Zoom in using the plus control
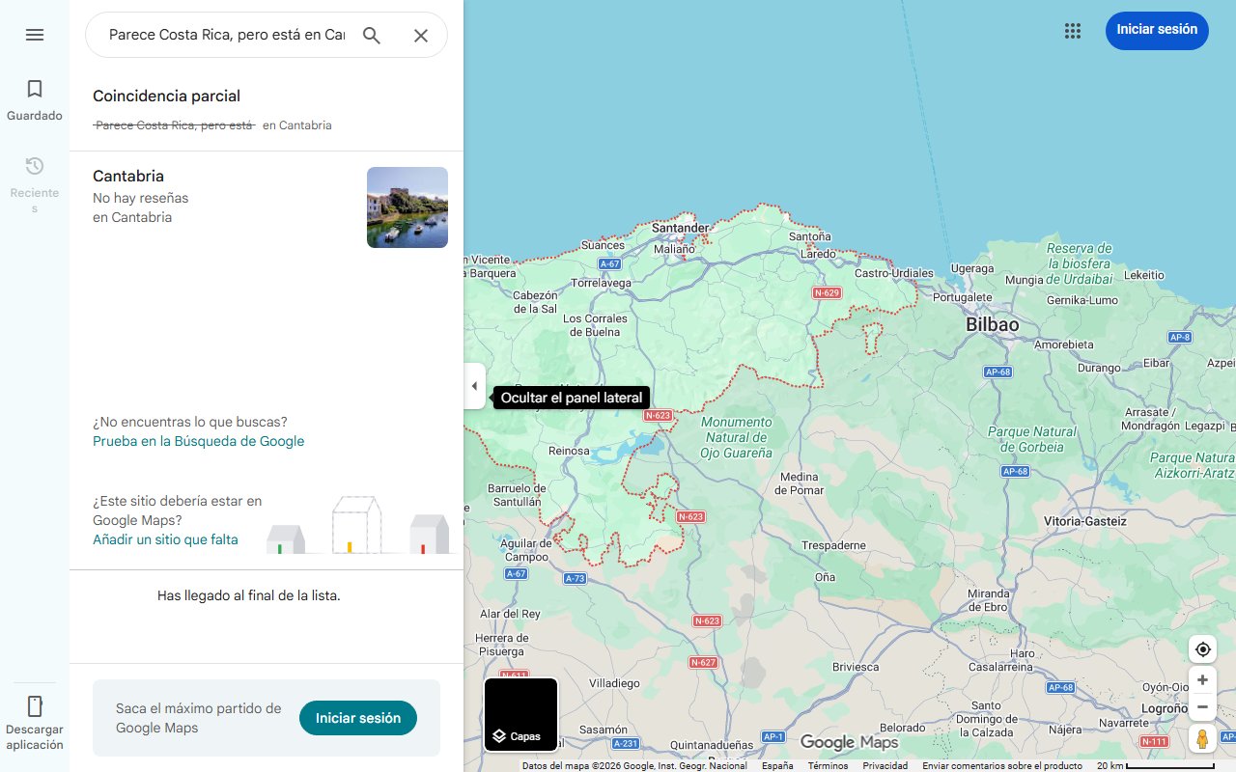This screenshot has height=772, width=1236. (1202, 679)
